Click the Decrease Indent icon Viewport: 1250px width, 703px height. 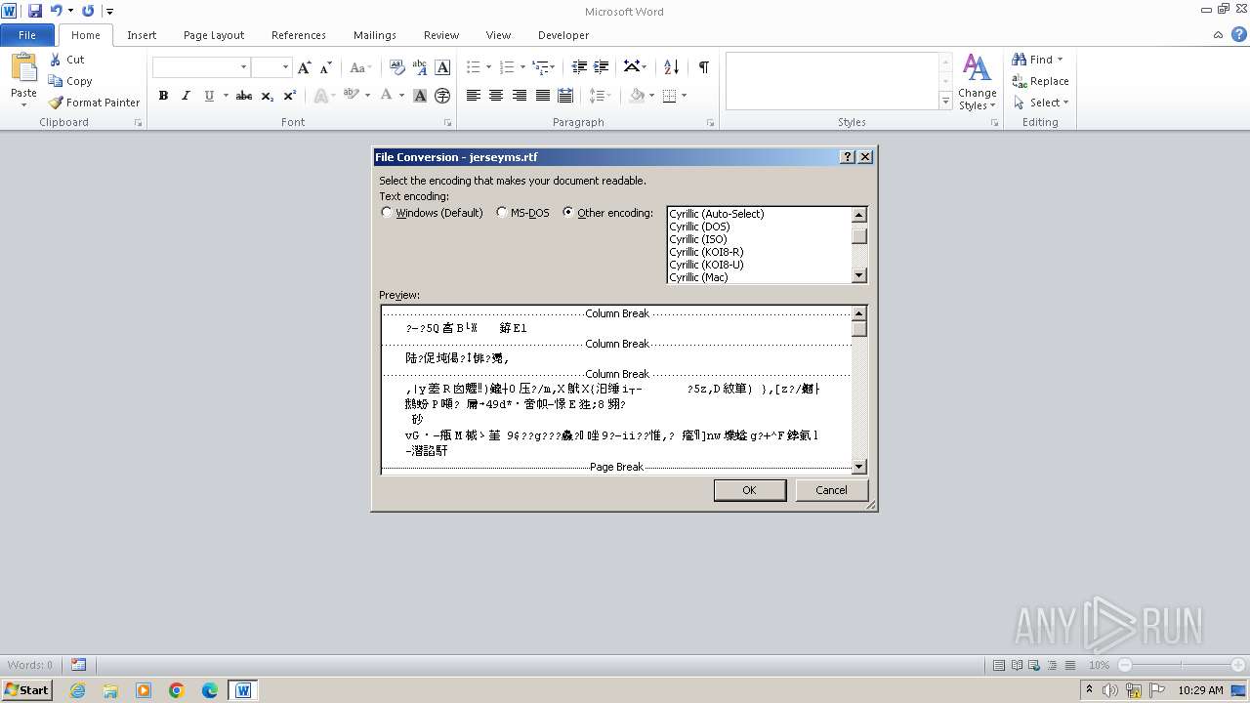579,67
